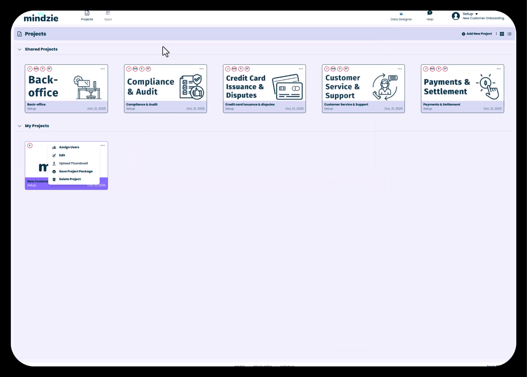Expand the Setup account dropdown
The height and width of the screenshot is (377, 527).
(x=476, y=14)
